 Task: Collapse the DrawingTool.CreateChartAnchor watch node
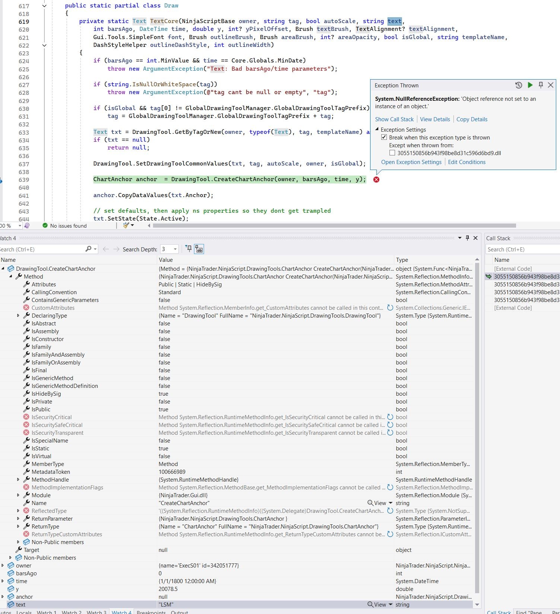coord(3,269)
